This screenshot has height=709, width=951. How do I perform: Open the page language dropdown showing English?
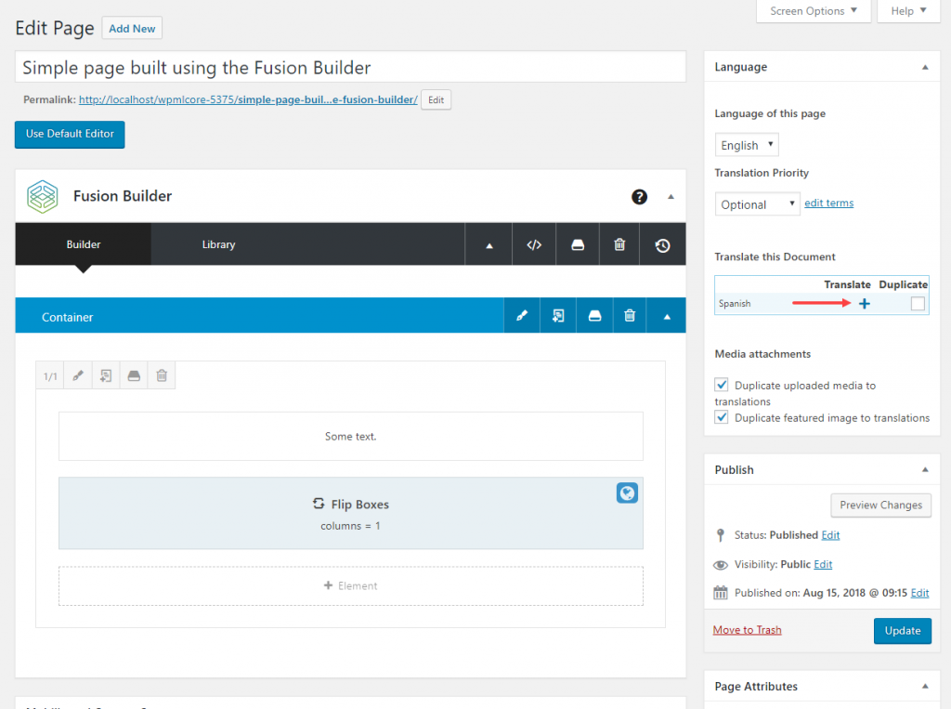(x=747, y=145)
